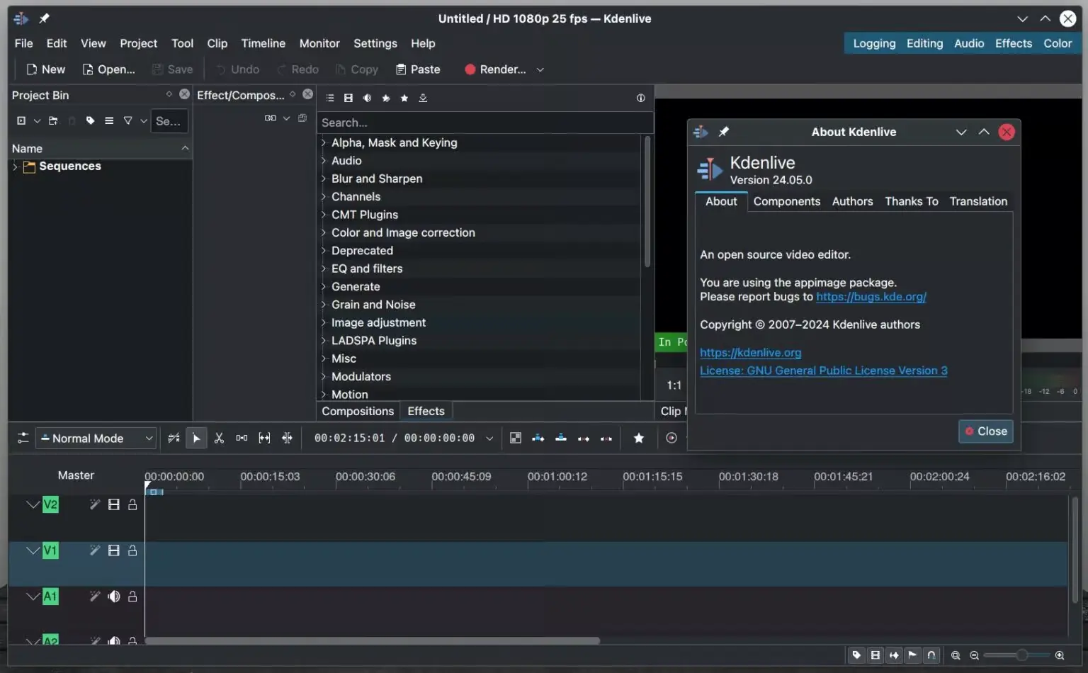This screenshot has width=1088, height=673.
Task: Show main effects list view icon
Action: coord(329,98)
